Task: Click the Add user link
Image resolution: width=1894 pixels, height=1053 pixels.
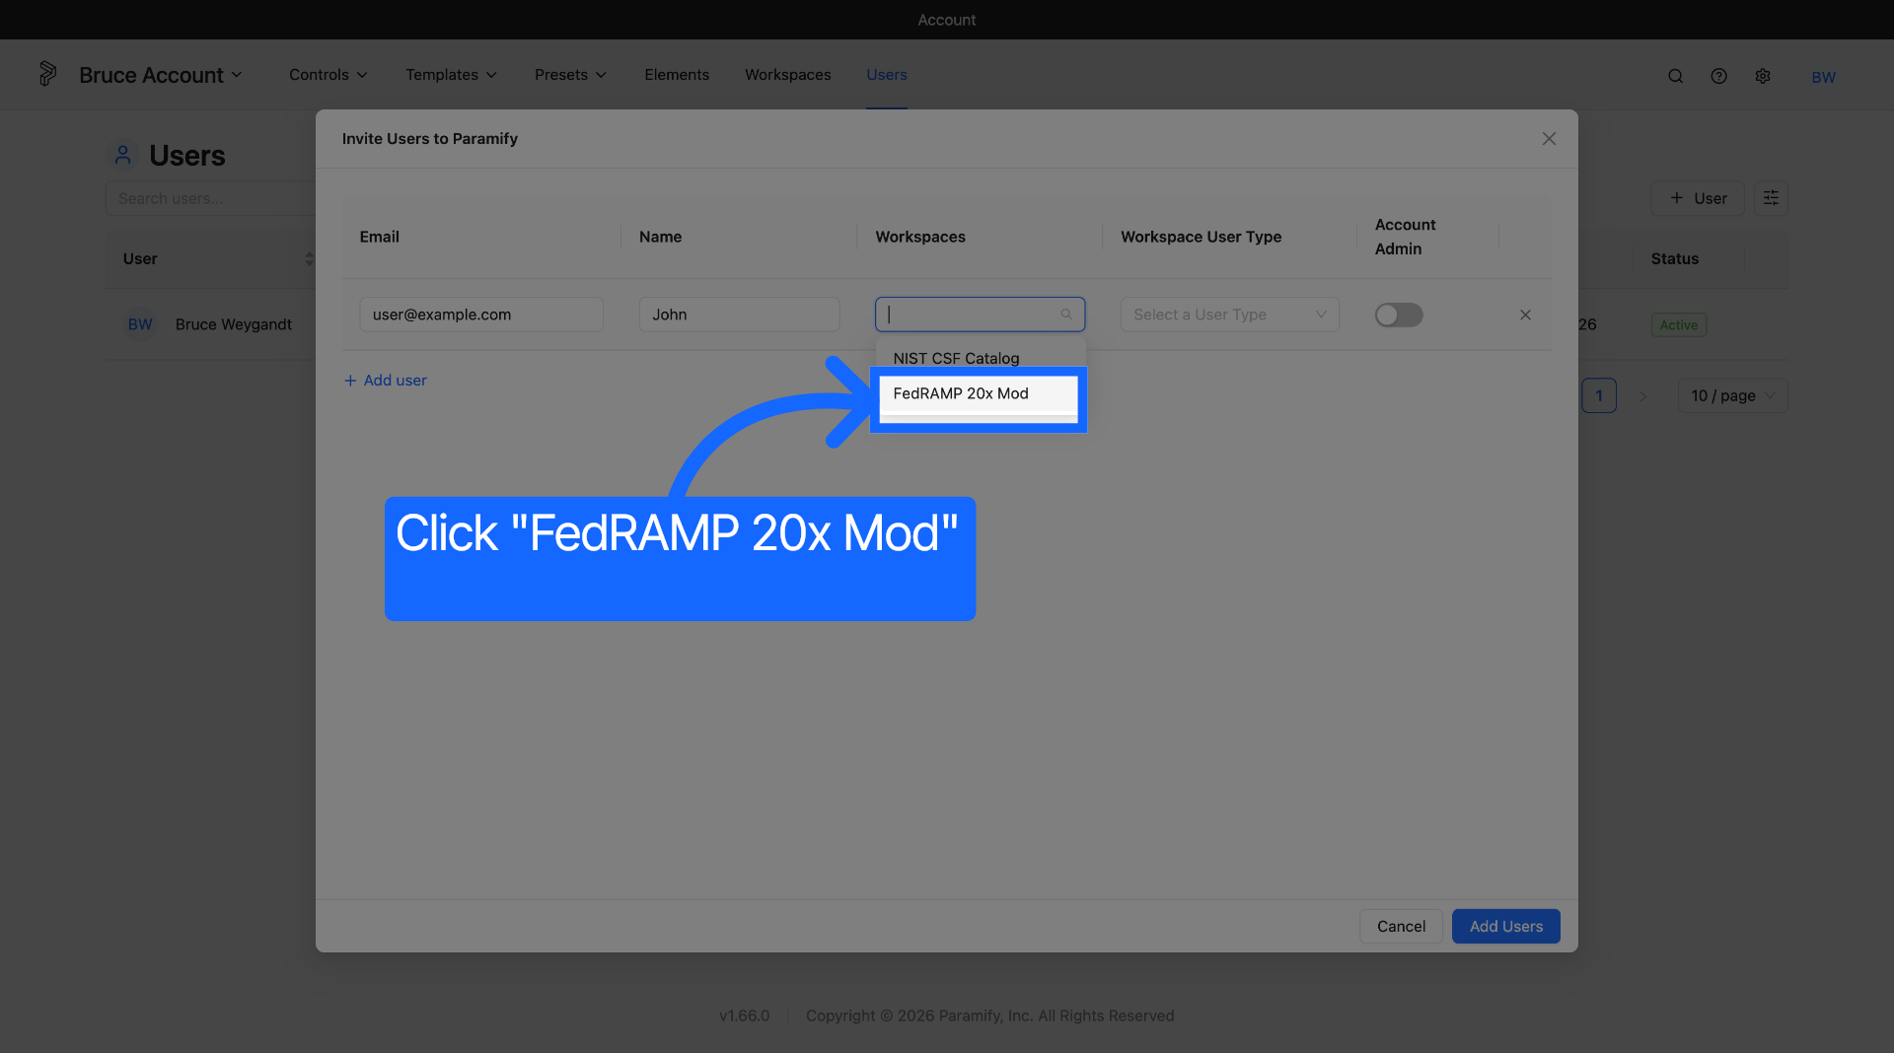Action: click(x=385, y=381)
